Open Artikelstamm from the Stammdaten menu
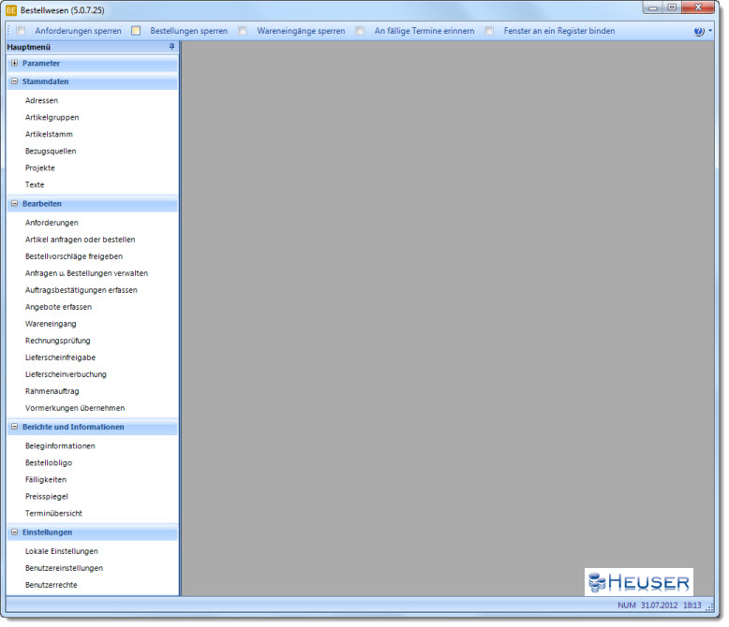 coord(49,134)
